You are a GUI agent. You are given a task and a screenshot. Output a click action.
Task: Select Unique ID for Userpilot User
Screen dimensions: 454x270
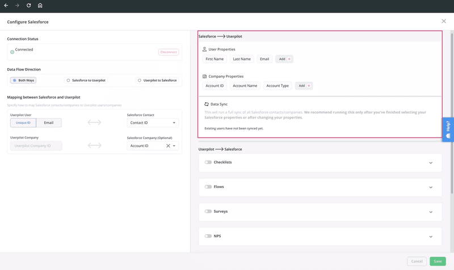pyautogui.click(x=23, y=123)
